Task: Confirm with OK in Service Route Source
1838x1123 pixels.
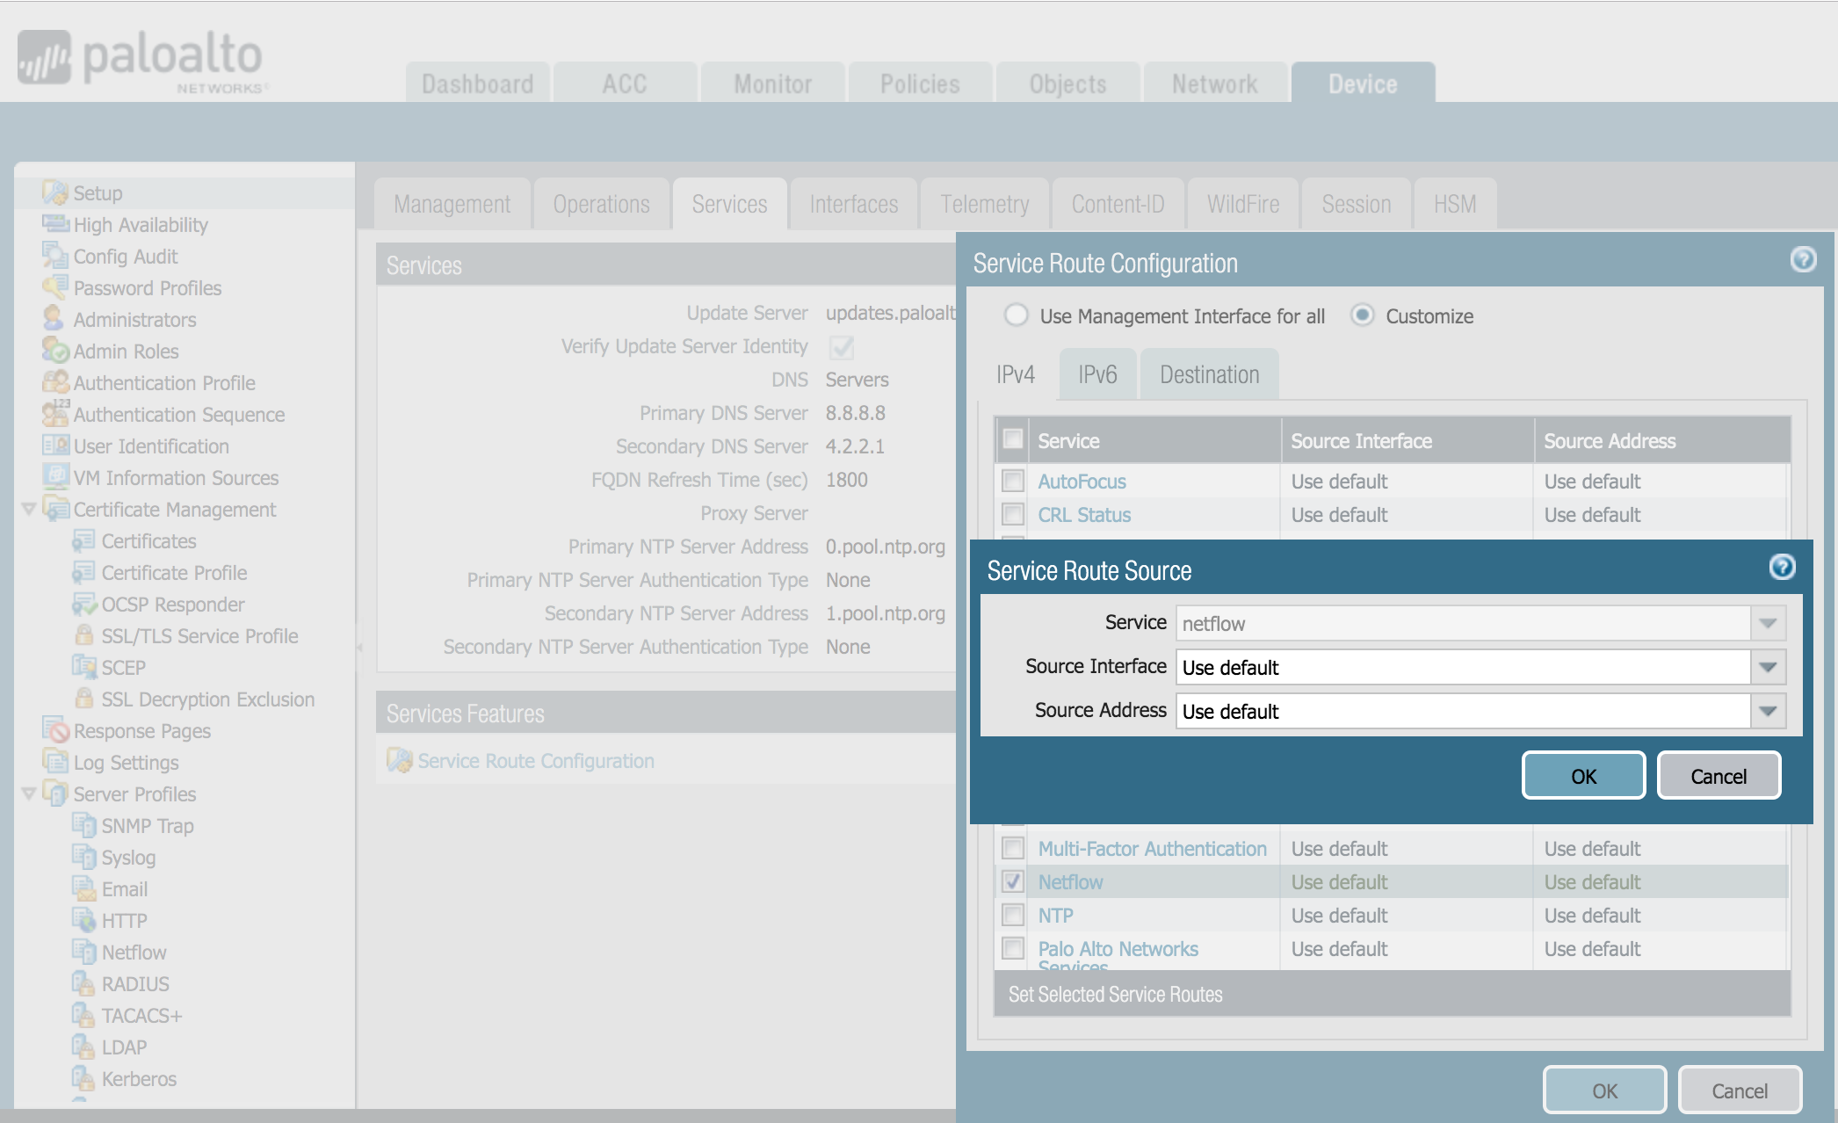Action: click(x=1583, y=776)
